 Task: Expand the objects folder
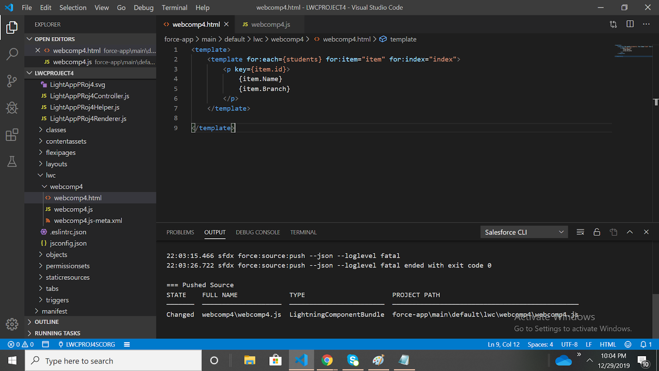pos(56,254)
